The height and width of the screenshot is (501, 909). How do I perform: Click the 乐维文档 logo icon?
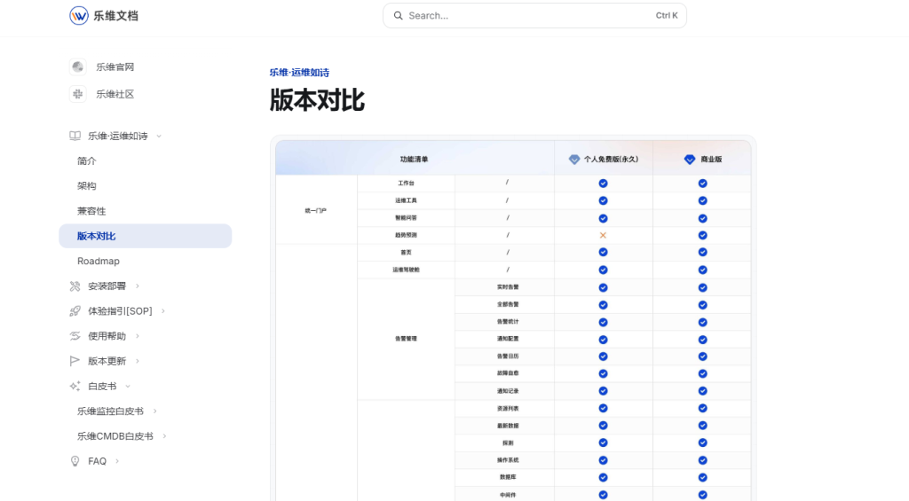tap(79, 16)
